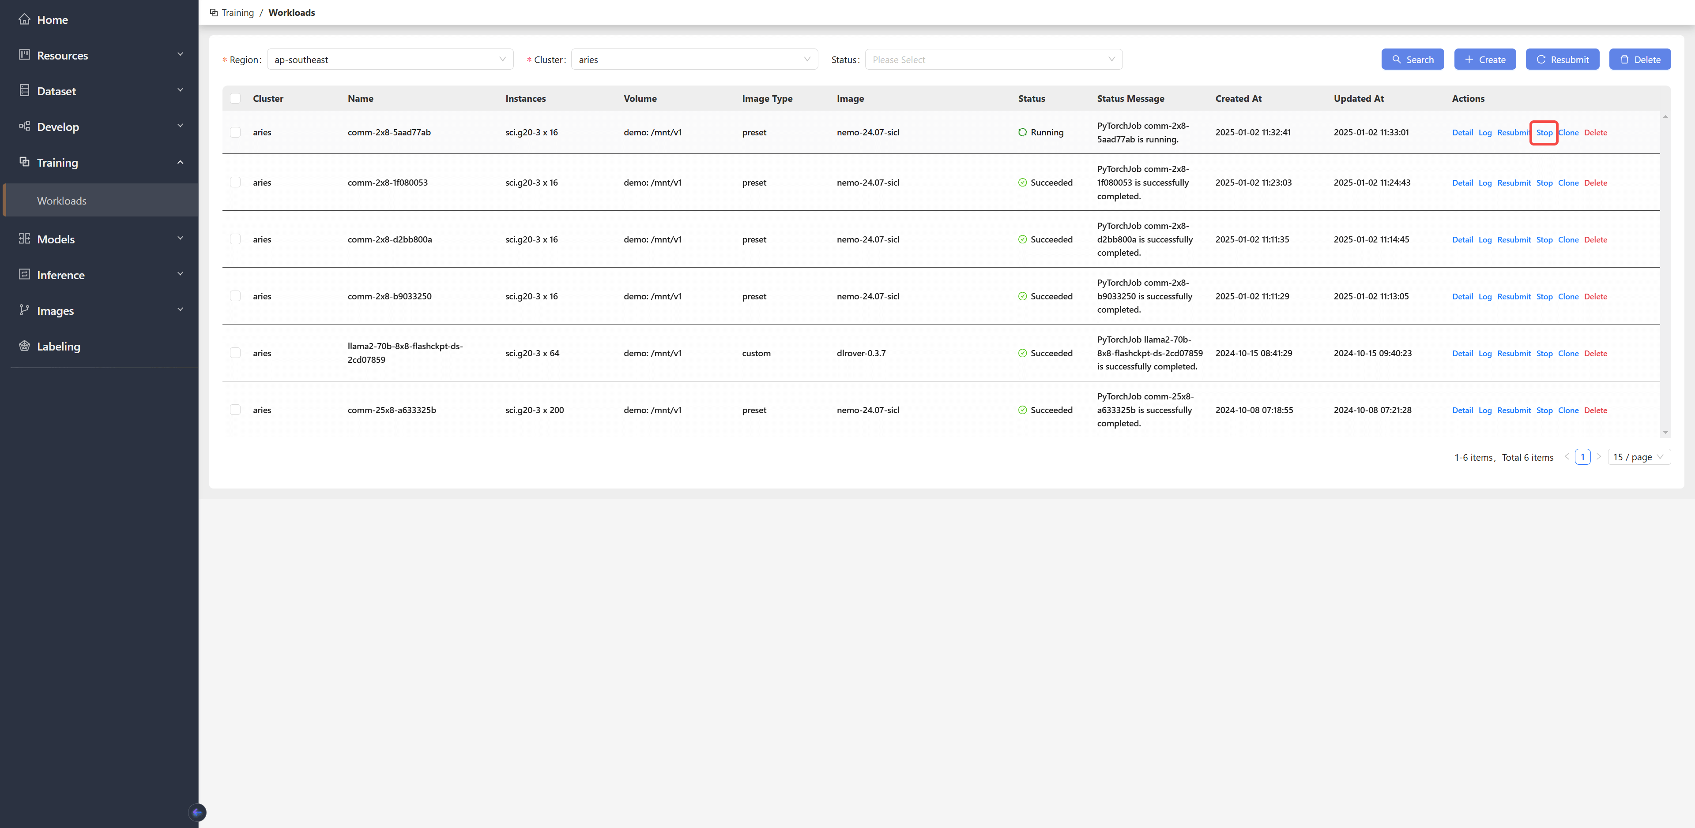Screen dimensions: 1695x828
Task: Click the Create button
Action: [x=1485, y=59]
